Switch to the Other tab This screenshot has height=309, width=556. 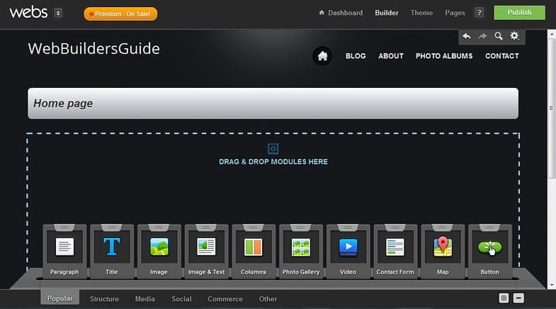click(x=268, y=298)
